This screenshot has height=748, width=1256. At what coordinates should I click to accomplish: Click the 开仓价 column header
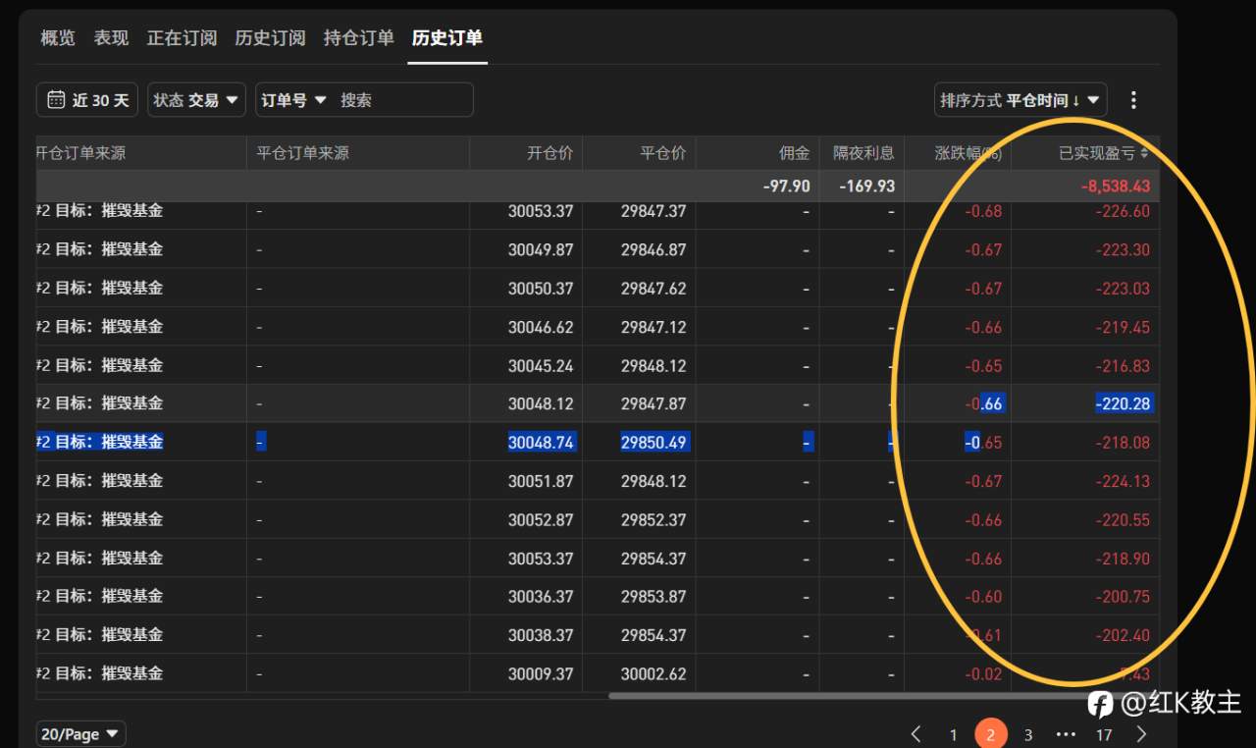pos(550,153)
